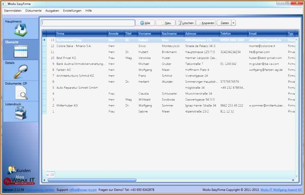Image resolution: width=305 pixels, height=195 pixels.
Task: Sort by the Typ column header
Action: [x=291, y=34]
